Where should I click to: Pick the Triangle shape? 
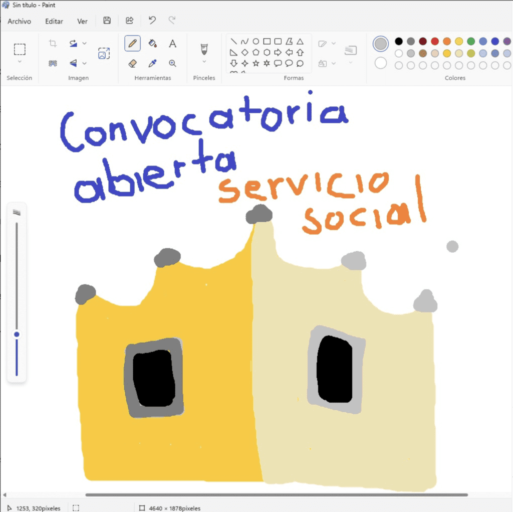[300, 41]
